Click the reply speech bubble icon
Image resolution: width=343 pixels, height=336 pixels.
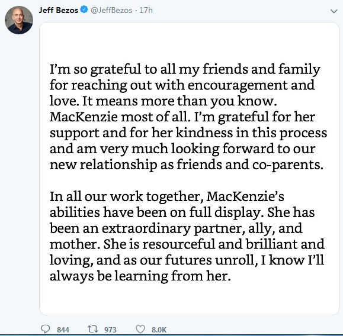(x=46, y=329)
